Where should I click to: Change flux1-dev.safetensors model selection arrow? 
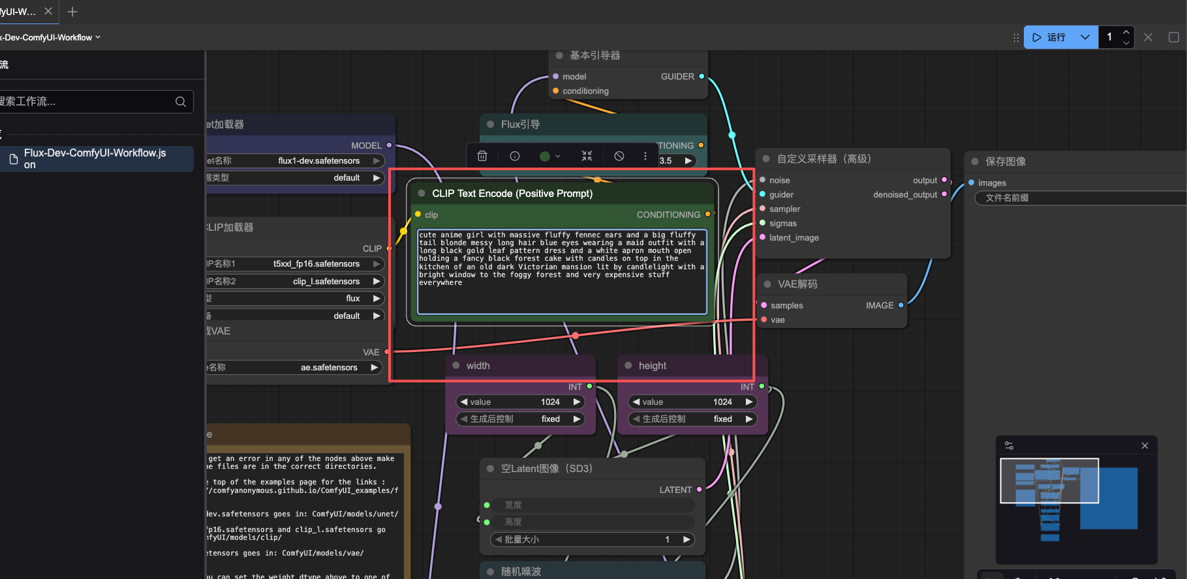click(377, 160)
